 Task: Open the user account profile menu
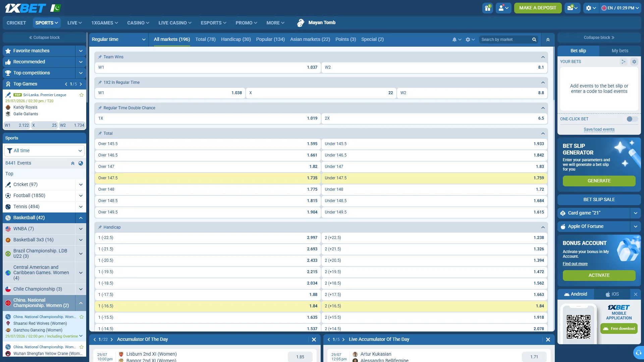click(503, 8)
